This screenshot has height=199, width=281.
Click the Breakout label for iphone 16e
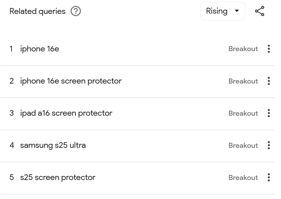pyautogui.click(x=243, y=49)
